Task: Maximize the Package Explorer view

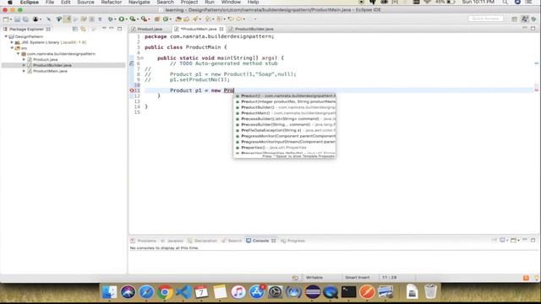Action: [x=120, y=29]
